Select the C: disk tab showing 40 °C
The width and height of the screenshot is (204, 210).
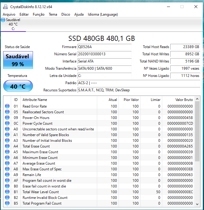point(13,24)
